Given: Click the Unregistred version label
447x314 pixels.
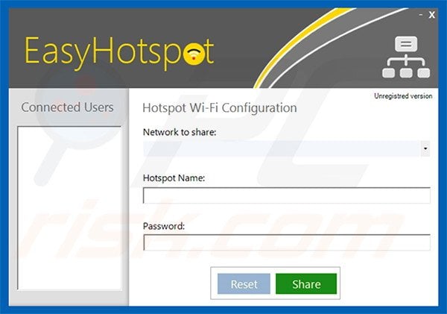Looking at the screenshot, I should (403, 96).
